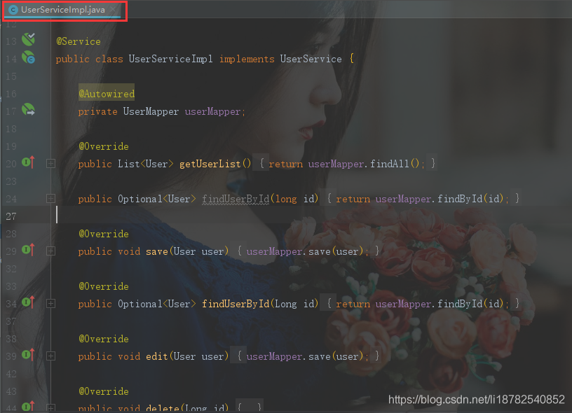
Task: Expand the folded delete method on line 44
Action: click(50, 407)
